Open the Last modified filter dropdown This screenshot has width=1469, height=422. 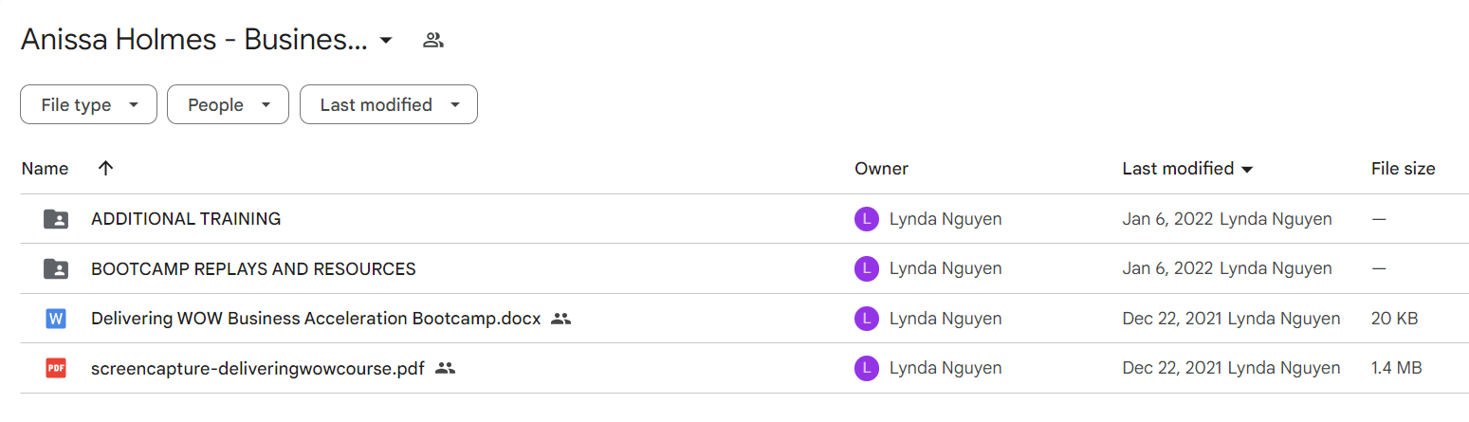point(389,105)
